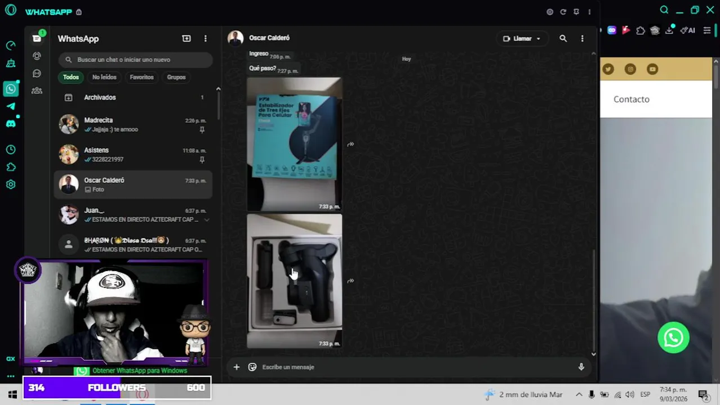Open Oscar Calderó contact header
This screenshot has height=405, width=720.
point(269,38)
